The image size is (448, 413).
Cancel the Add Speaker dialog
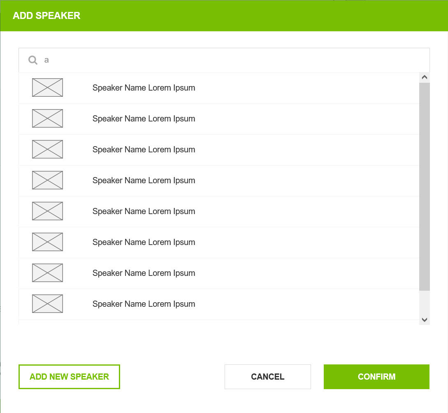[x=267, y=377]
